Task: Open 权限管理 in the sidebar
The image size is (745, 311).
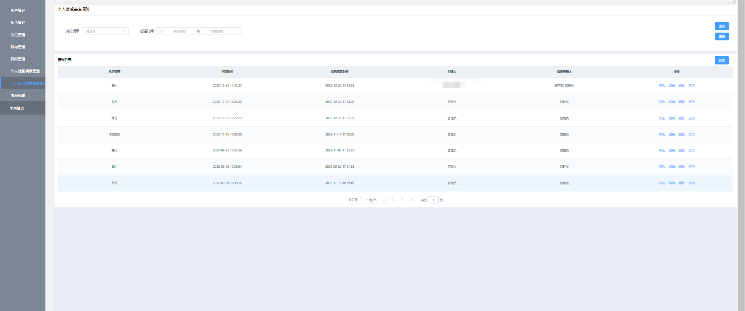Action: pos(18,59)
